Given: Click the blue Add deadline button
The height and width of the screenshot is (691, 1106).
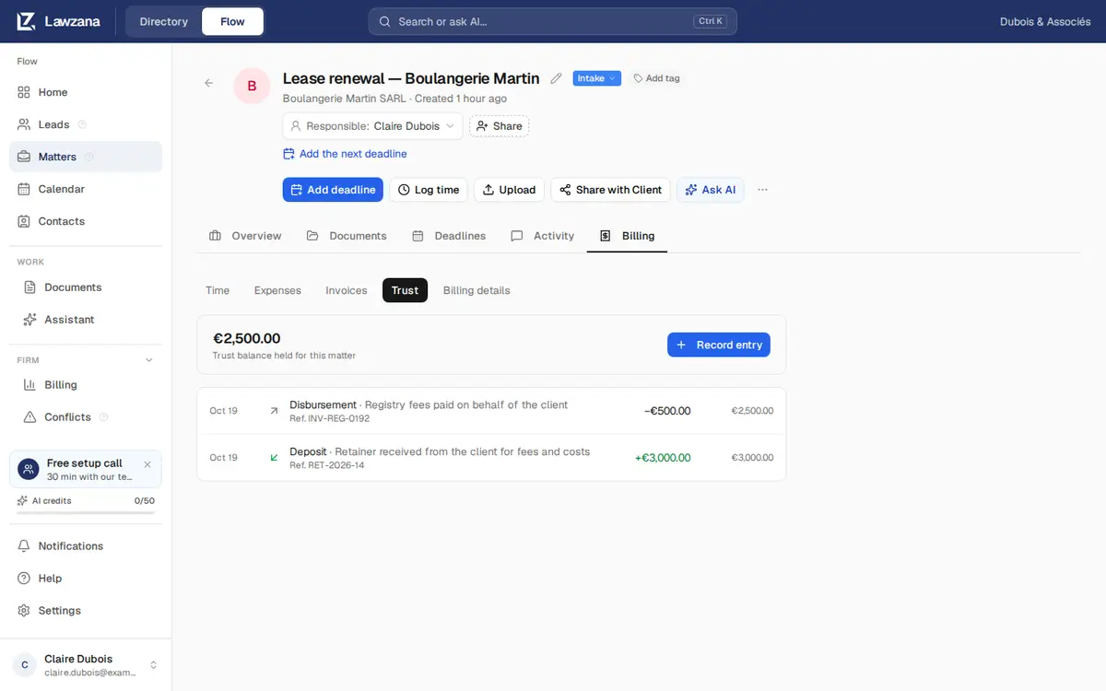Looking at the screenshot, I should [333, 190].
